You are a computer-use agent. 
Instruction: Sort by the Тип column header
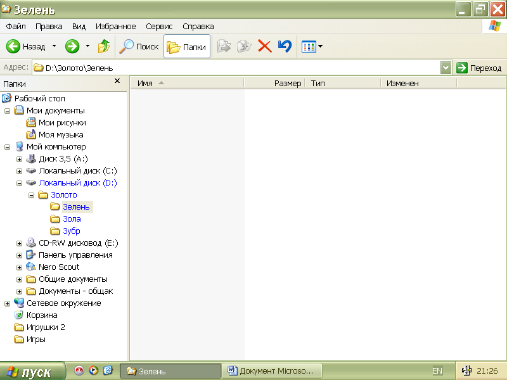(x=343, y=84)
